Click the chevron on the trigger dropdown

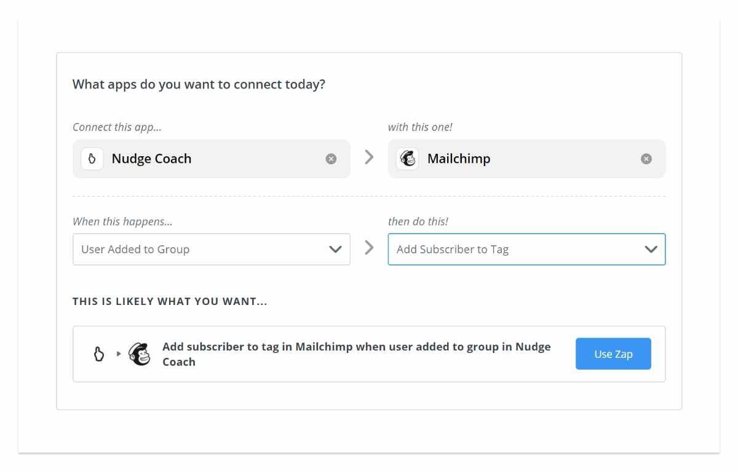[x=335, y=249]
